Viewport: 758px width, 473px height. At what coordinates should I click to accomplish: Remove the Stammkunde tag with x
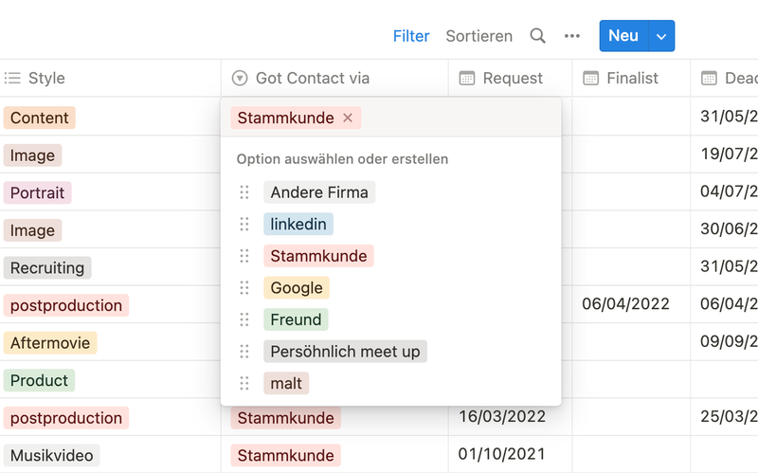(348, 118)
